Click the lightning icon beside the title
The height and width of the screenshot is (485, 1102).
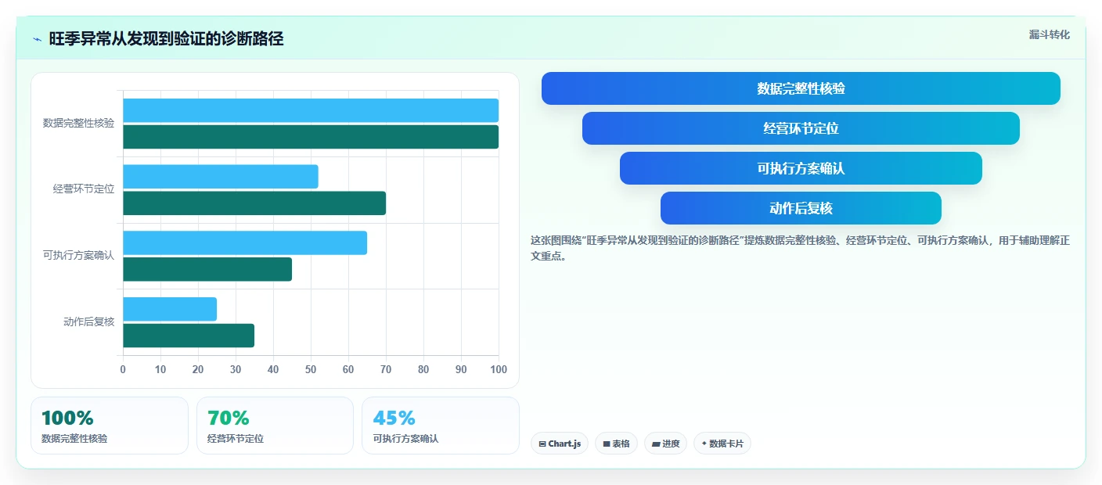click(x=37, y=39)
